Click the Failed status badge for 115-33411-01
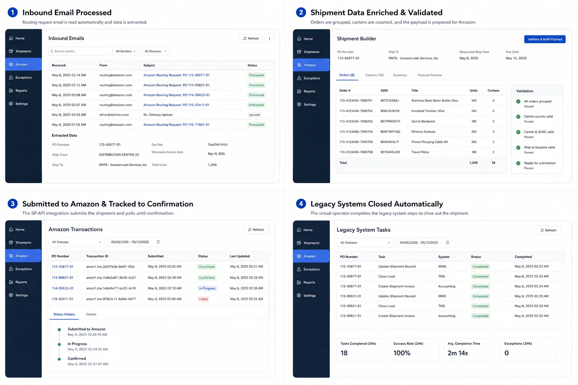The height and width of the screenshot is (385, 578). point(204,299)
